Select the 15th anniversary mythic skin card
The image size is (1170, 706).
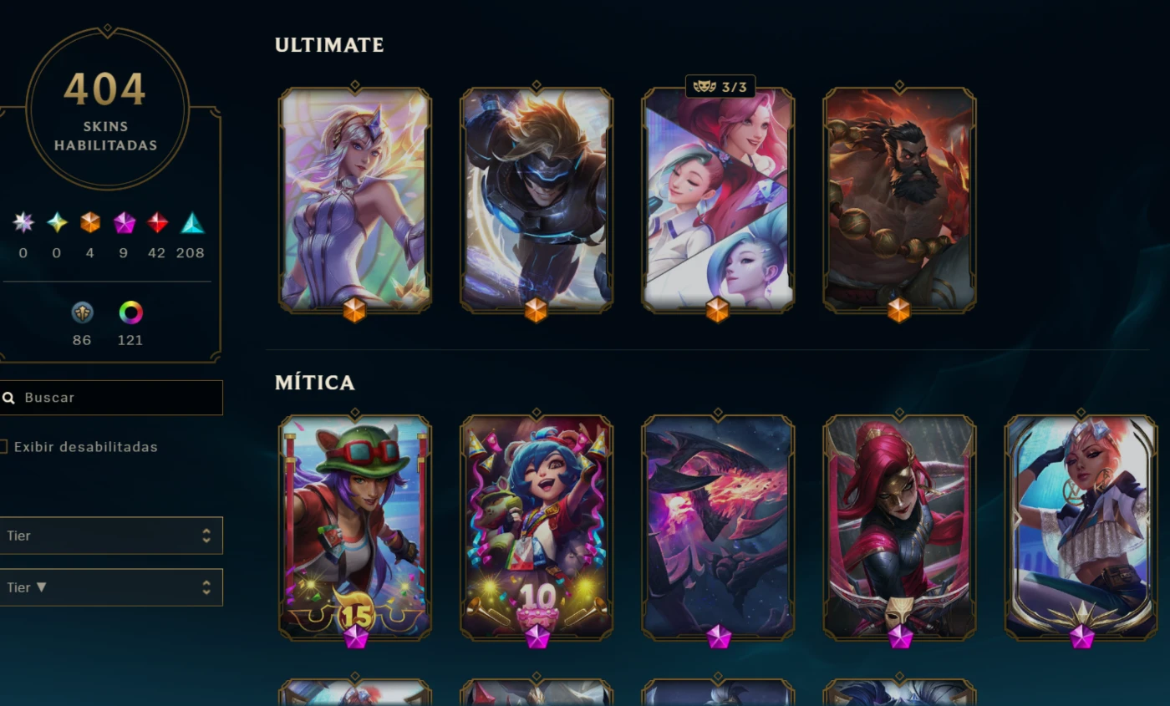click(354, 528)
